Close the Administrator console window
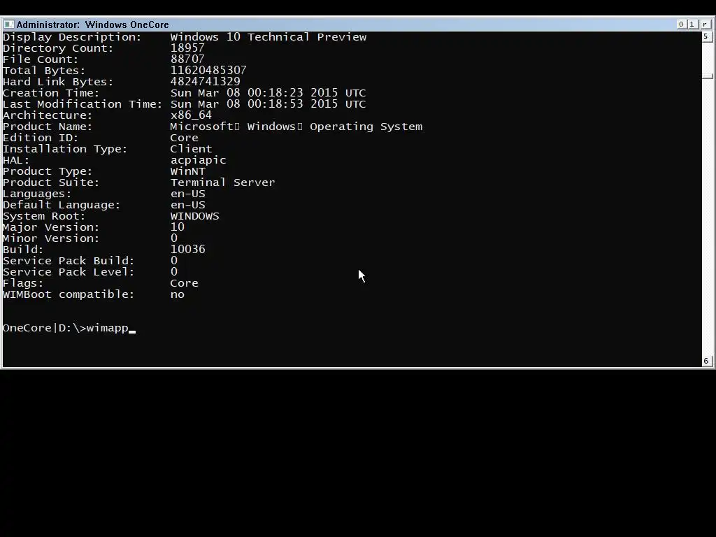Image resolution: width=716 pixels, height=537 pixels. pos(705,24)
